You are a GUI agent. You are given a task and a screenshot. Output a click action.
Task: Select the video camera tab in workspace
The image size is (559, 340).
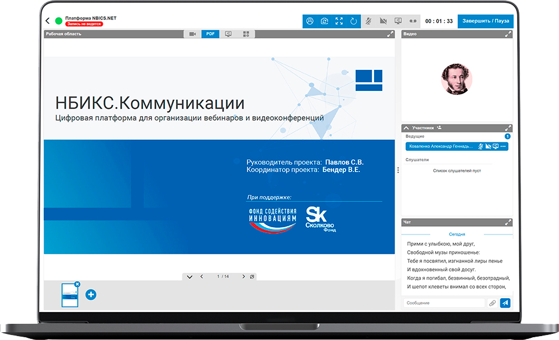click(192, 34)
